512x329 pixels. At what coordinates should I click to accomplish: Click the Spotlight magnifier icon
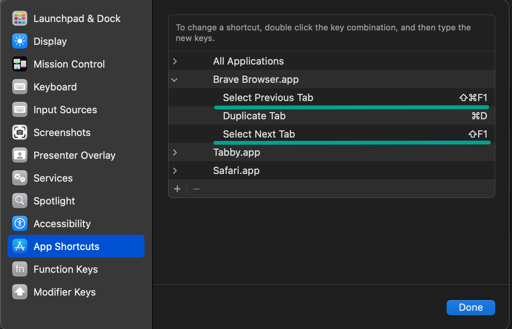20,201
